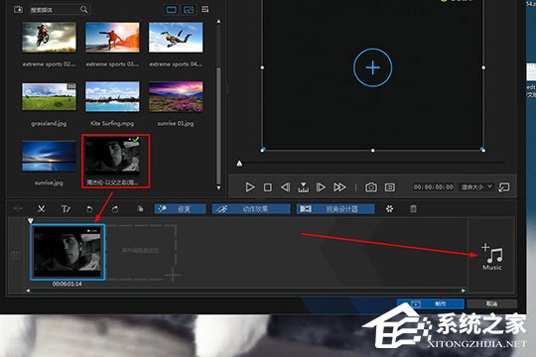Viewport: 536px width, 357px height.
Task: Click the grassland.jpg file name
Action: tap(49, 123)
